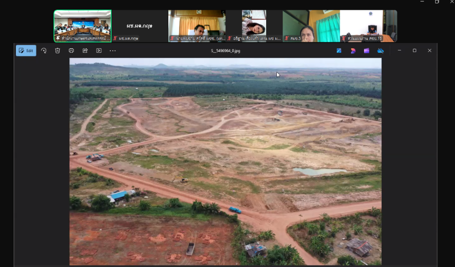This screenshot has width=455, height=267.
Task: Select the green-highlighted meeting room participant video
Action: (82, 26)
